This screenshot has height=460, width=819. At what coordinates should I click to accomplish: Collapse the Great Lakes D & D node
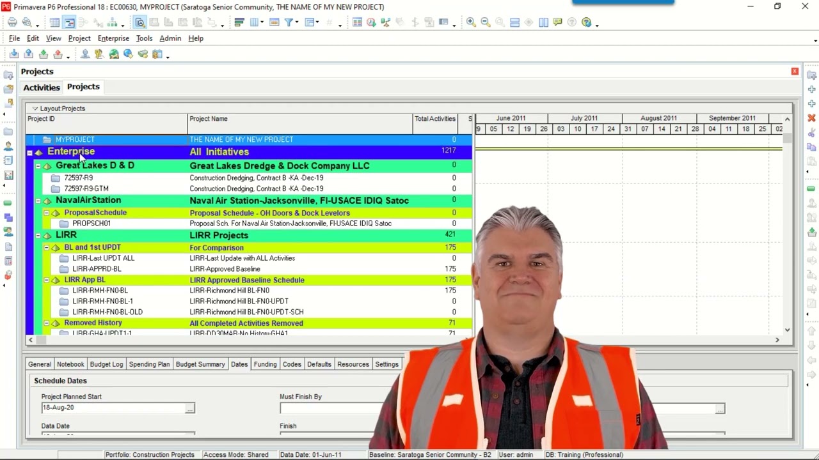pyautogui.click(x=38, y=166)
